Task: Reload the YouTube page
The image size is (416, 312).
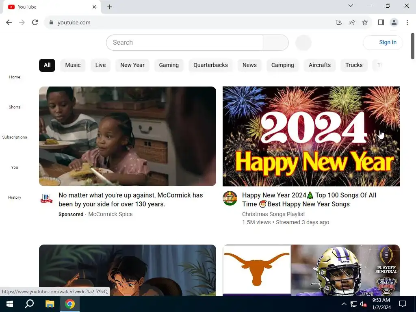Action: 35,23
